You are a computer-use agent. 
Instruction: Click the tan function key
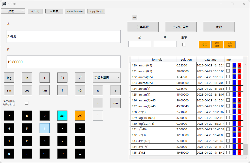pos(45,90)
